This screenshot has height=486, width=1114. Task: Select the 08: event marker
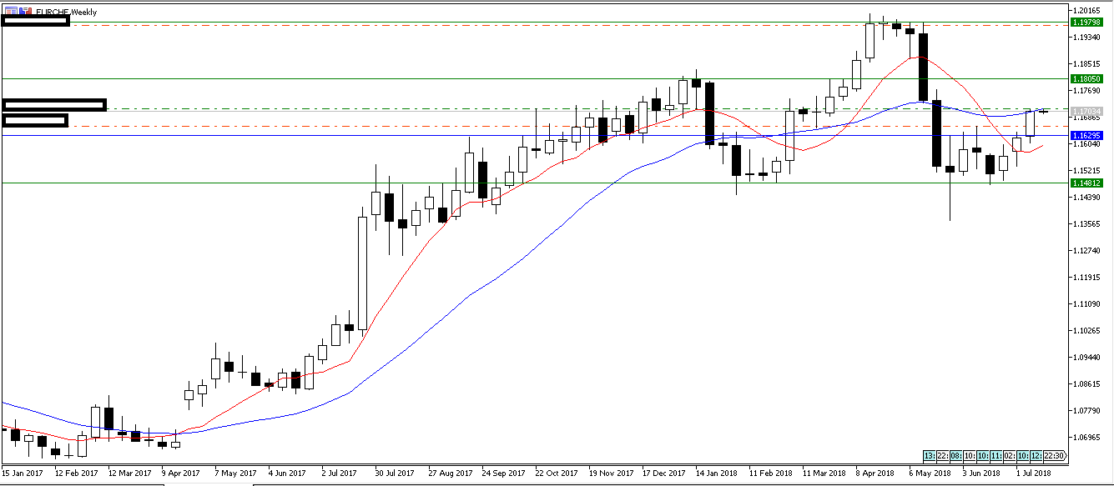[956, 456]
